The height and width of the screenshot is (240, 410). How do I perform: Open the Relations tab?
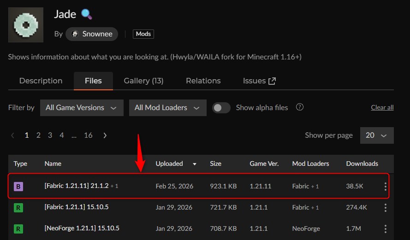203,81
